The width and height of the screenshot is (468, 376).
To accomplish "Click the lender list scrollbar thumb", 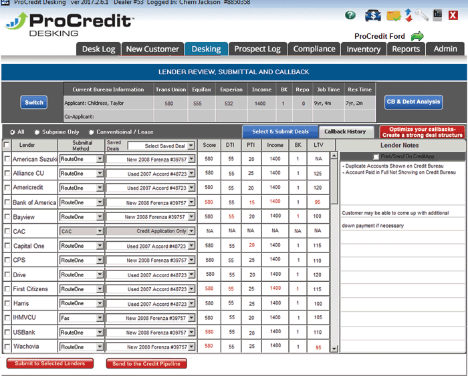I will (x=334, y=181).
